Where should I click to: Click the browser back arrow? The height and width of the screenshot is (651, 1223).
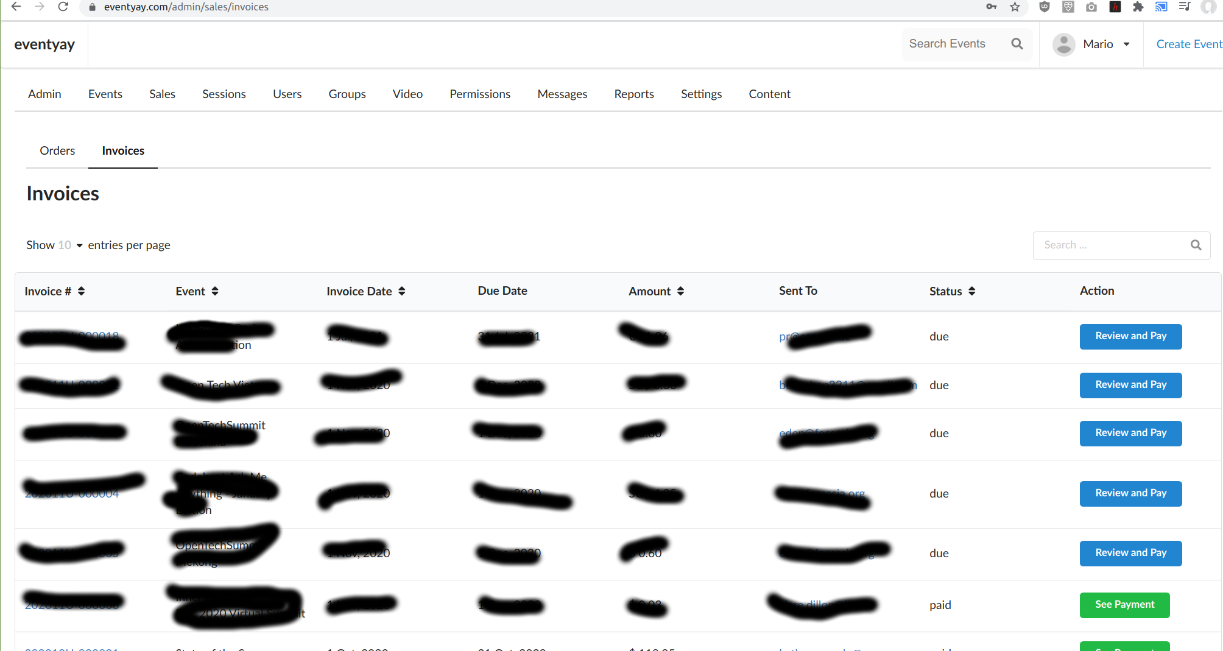(x=15, y=7)
